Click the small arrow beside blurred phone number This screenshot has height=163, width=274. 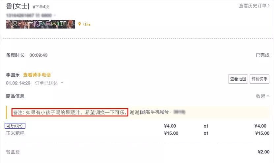point(55,15)
